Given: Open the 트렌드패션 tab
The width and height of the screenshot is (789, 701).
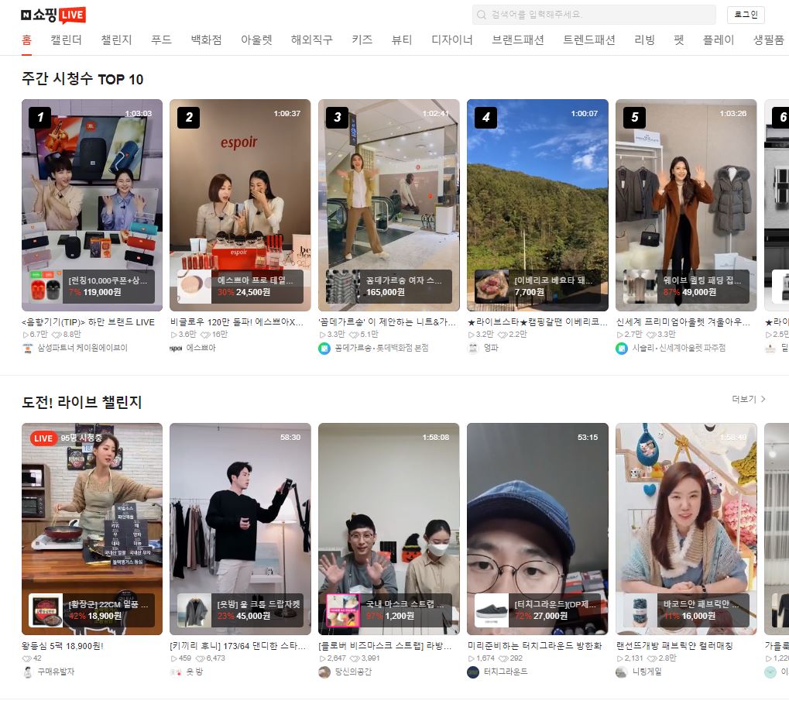Looking at the screenshot, I should pyautogui.click(x=588, y=40).
